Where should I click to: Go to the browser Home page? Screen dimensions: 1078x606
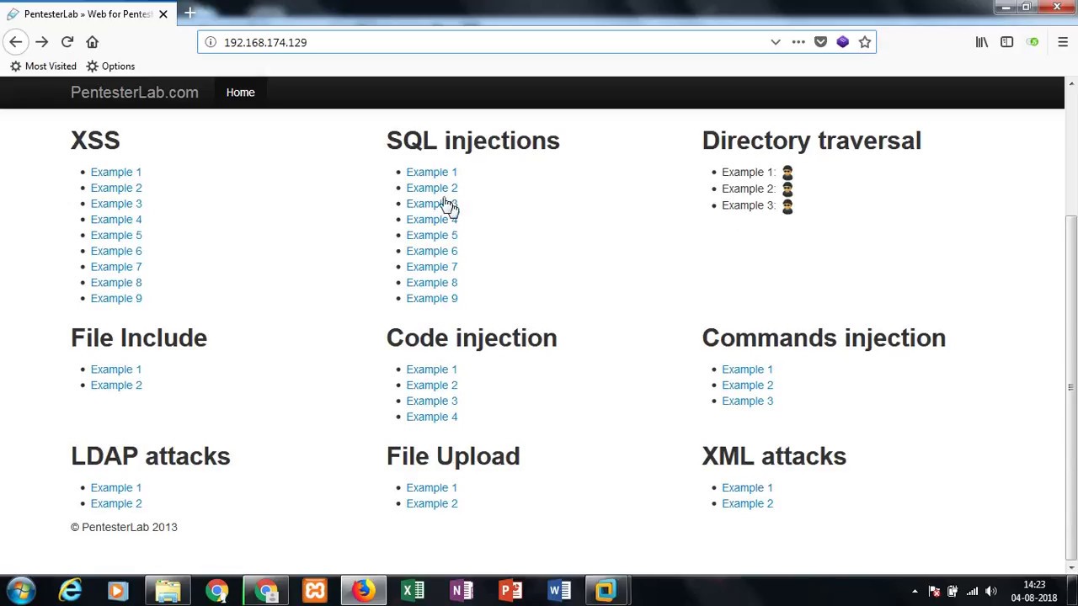click(x=93, y=42)
